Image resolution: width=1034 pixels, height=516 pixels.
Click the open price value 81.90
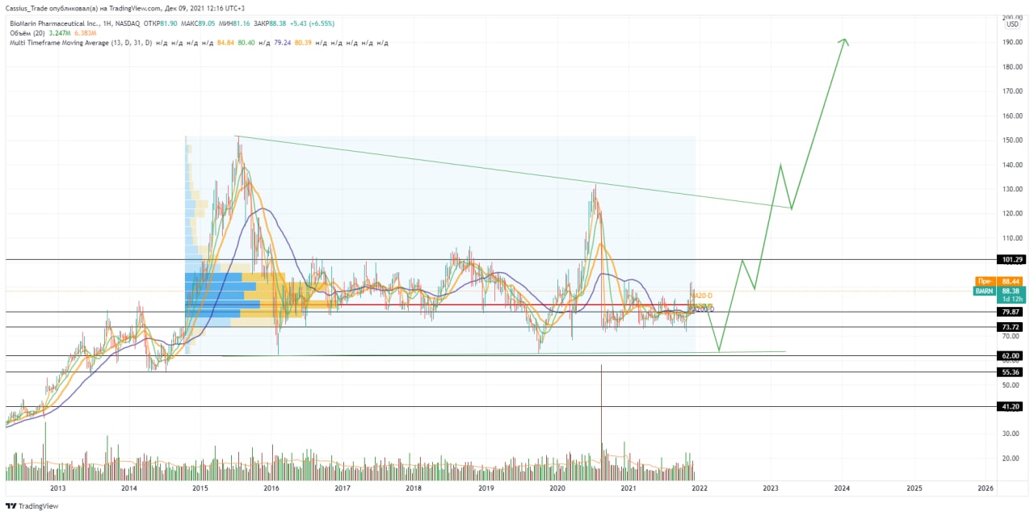coord(170,23)
